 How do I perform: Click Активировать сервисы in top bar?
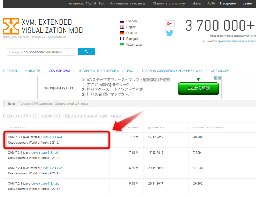tap(127, 3)
